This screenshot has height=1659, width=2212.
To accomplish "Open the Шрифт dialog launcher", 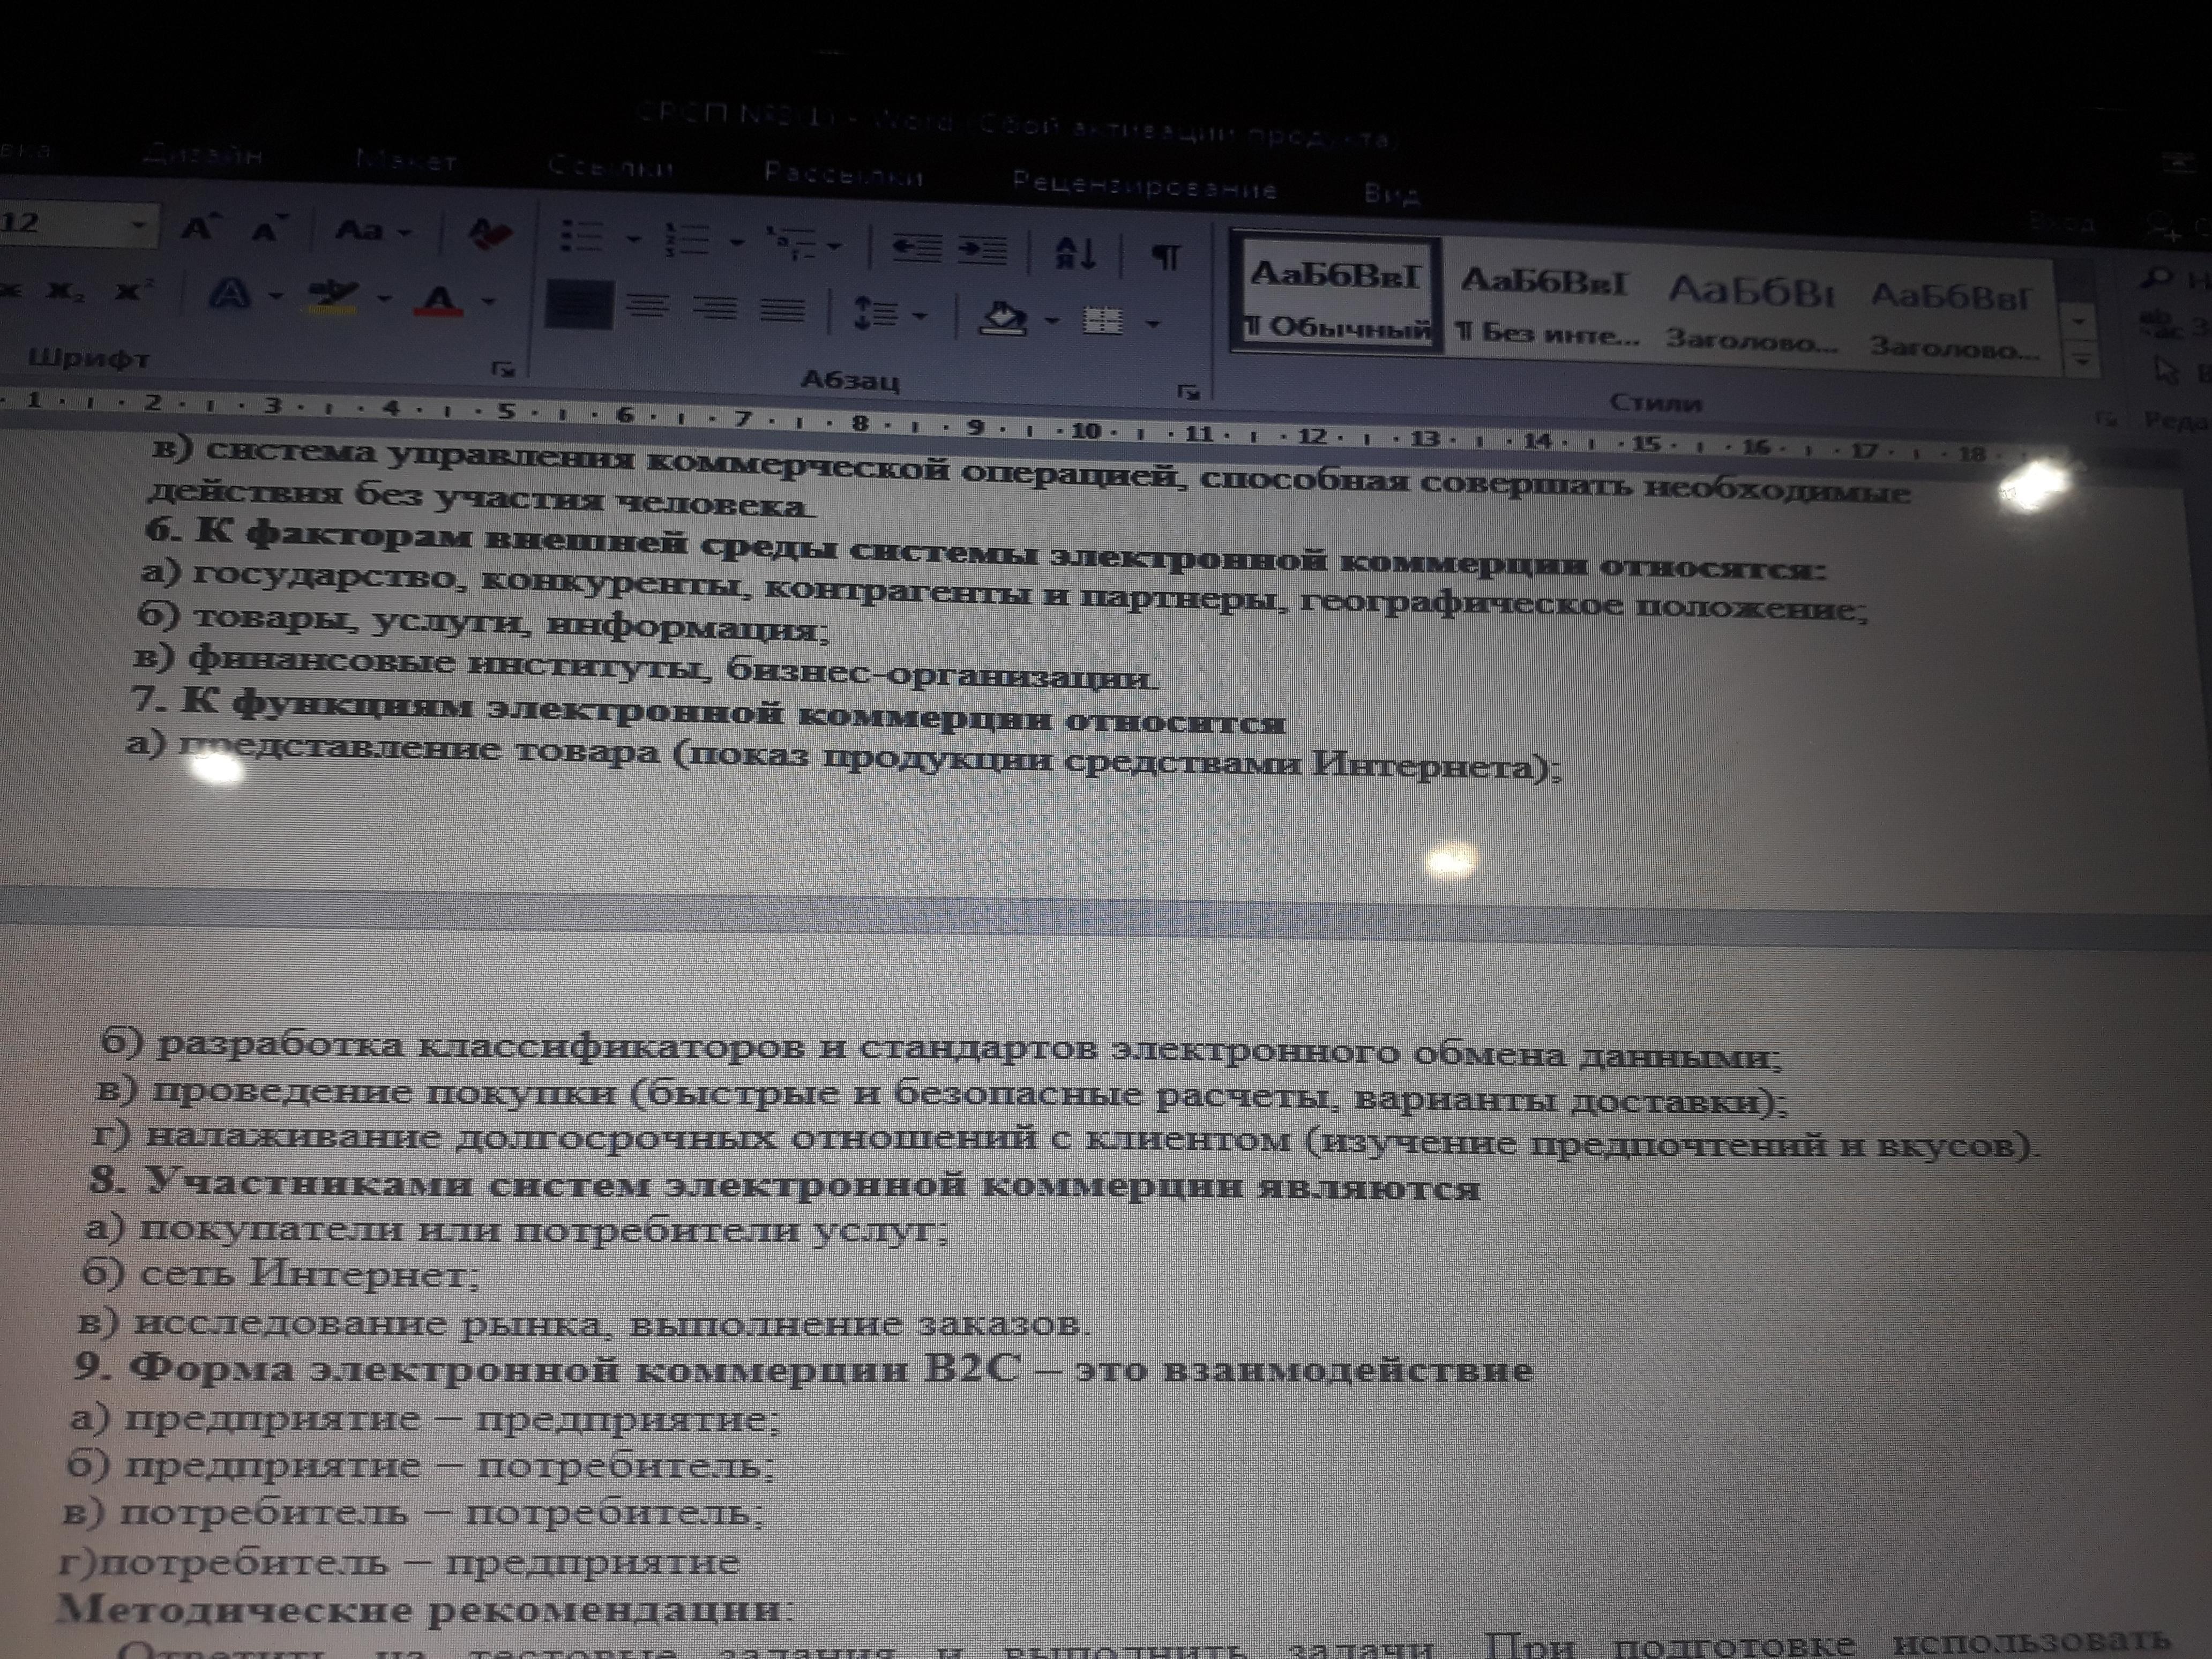I will click(x=503, y=369).
